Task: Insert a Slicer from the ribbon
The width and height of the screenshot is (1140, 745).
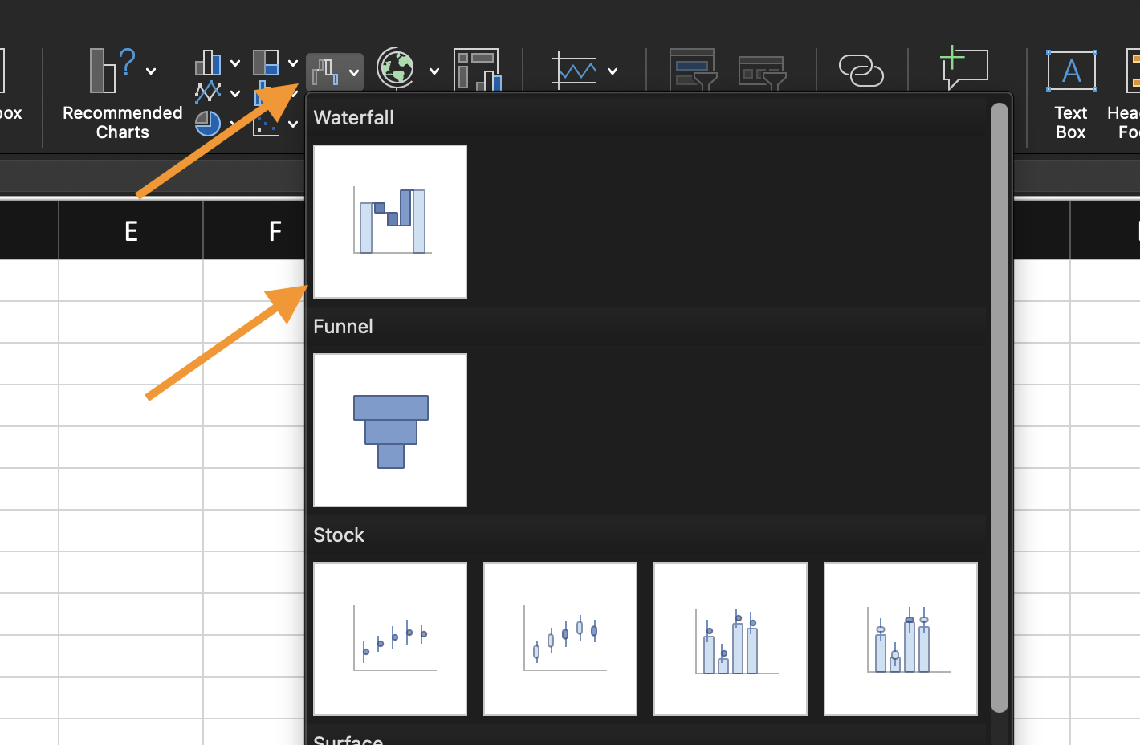Action: click(x=692, y=70)
